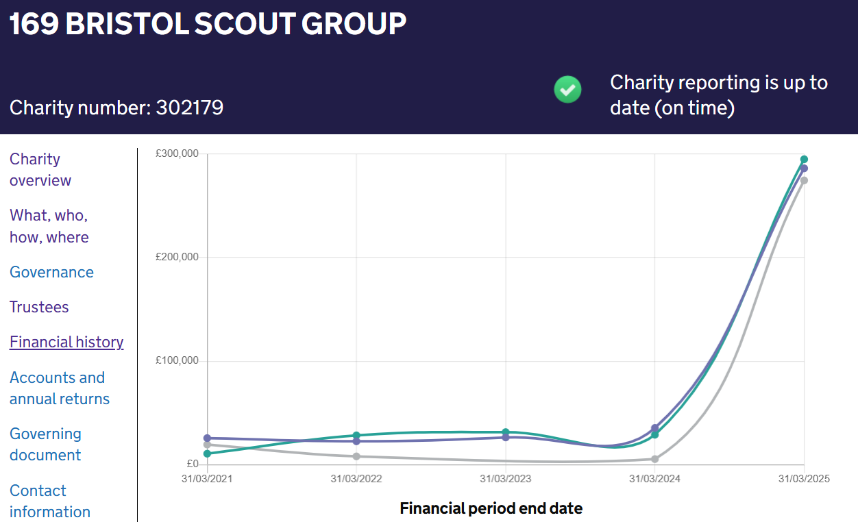Click the green check mark reporting status icon
Image resolution: width=858 pixels, height=522 pixels.
(567, 90)
